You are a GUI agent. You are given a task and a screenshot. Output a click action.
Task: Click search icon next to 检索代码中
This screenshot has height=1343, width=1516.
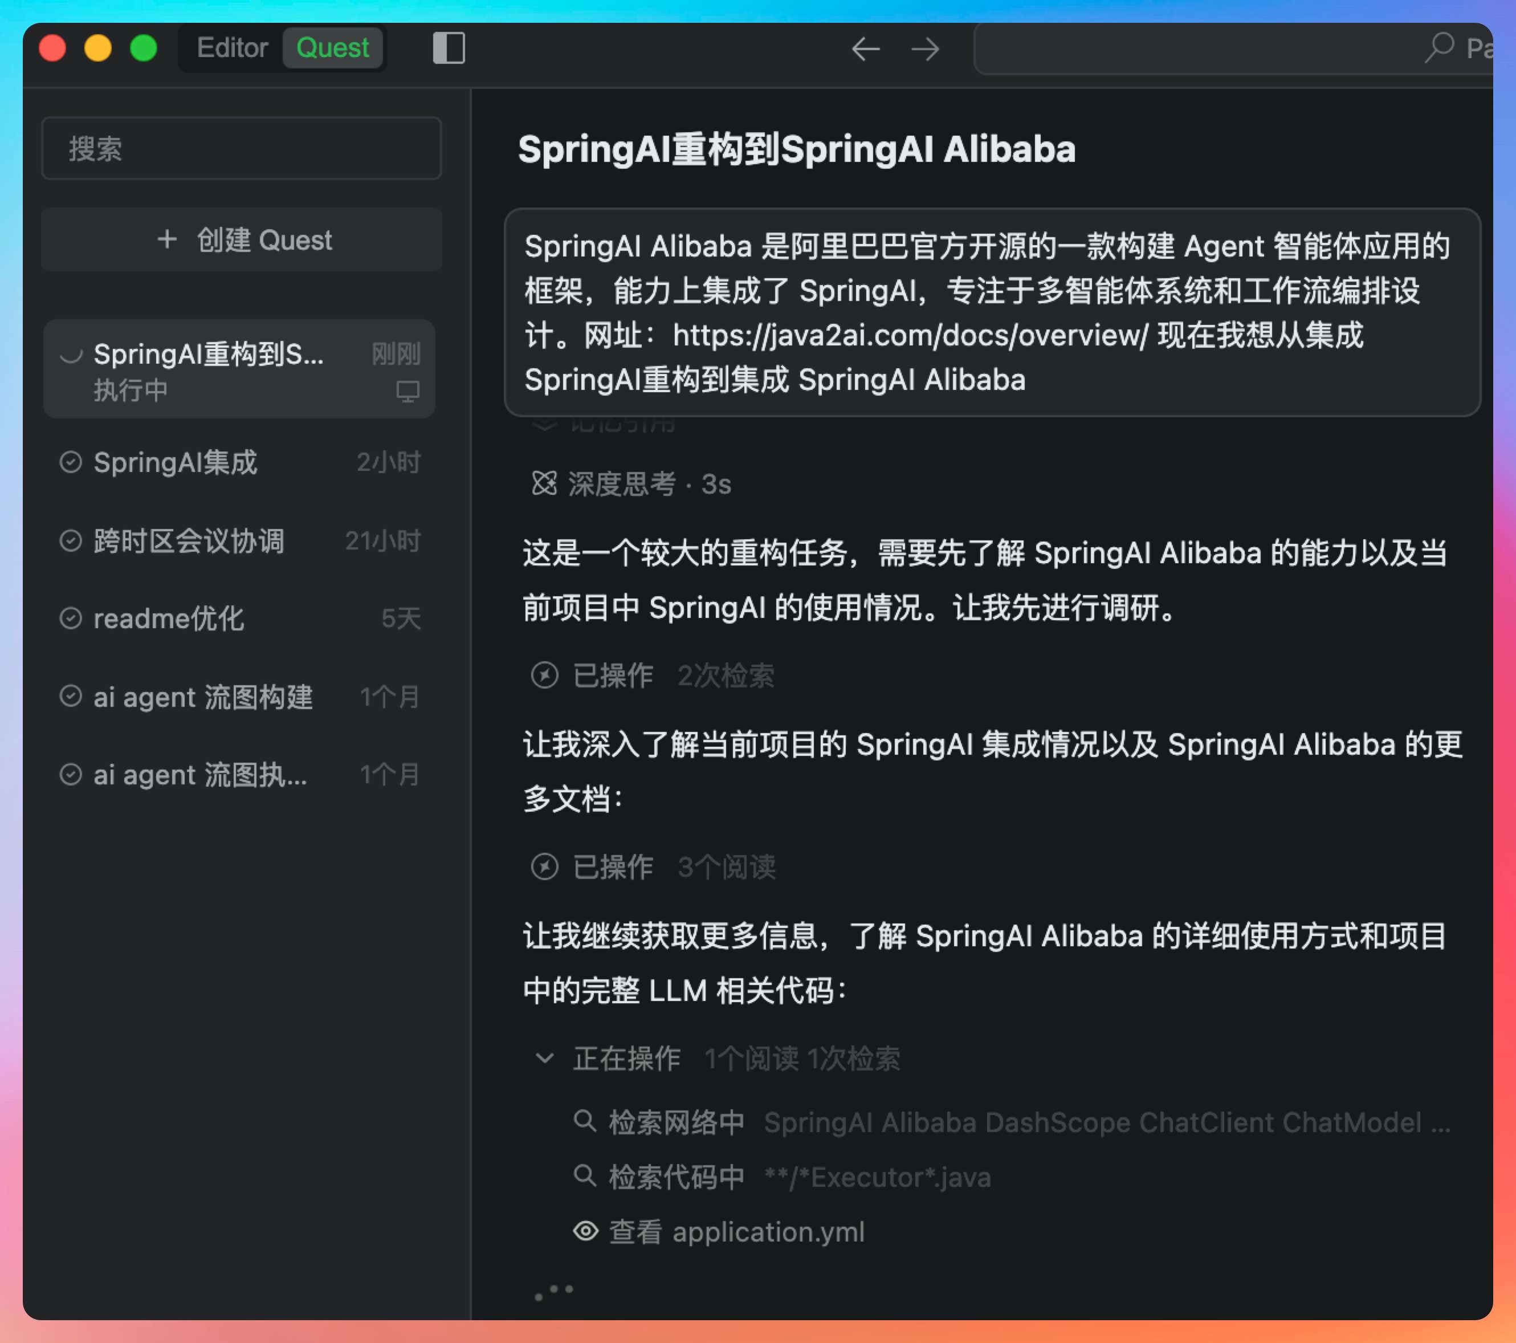tap(584, 1175)
